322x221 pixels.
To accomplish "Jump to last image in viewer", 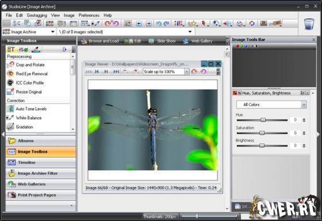I will (116, 72).
